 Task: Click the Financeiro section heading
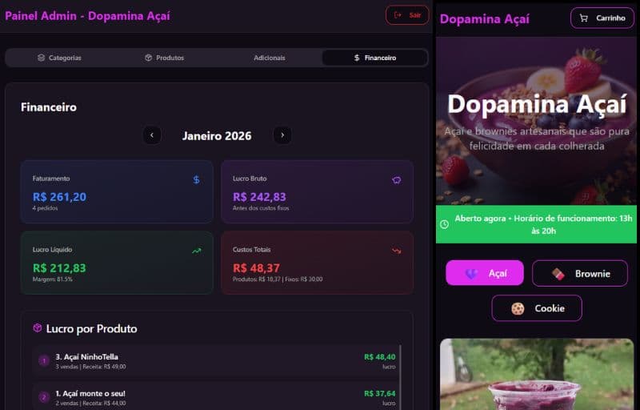coord(49,107)
